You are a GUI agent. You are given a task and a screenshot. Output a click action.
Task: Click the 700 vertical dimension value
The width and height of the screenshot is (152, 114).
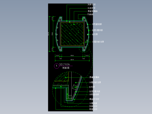point(52,34)
